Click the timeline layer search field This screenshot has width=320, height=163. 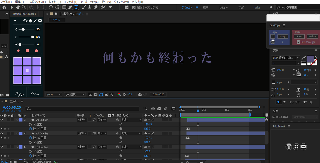(x=82, y=109)
